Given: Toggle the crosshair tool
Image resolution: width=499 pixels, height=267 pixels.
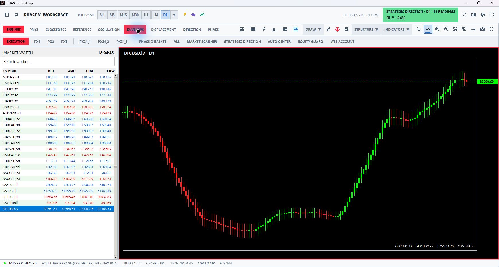Looking at the screenshot, I should click(x=428, y=29).
